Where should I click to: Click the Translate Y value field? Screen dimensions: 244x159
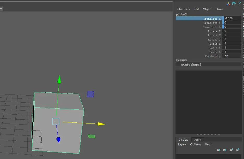(232, 23)
